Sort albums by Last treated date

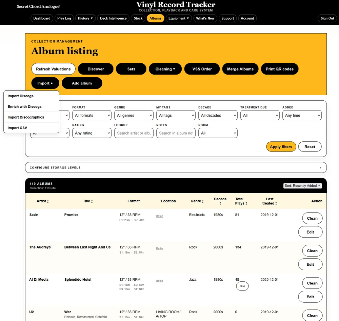pyautogui.click(x=270, y=201)
